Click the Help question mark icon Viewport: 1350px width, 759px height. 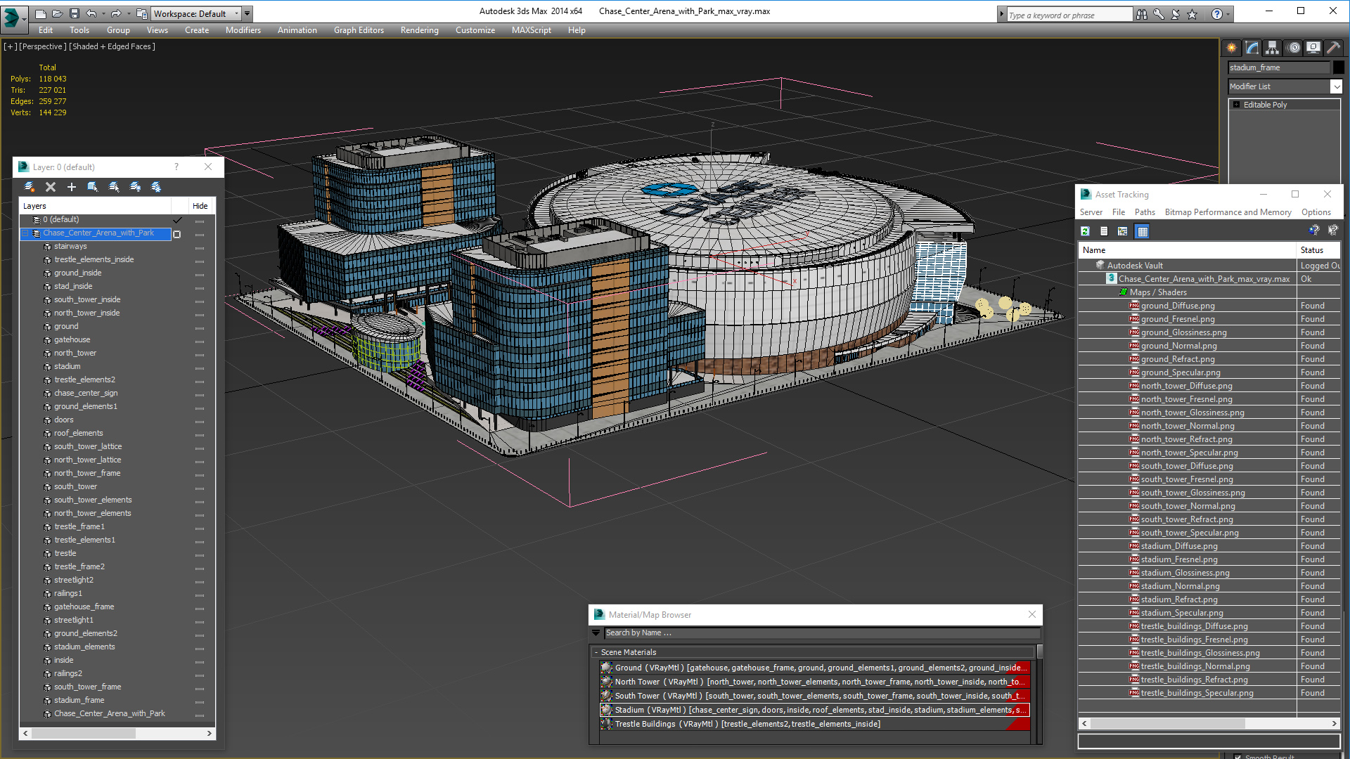tap(1217, 14)
